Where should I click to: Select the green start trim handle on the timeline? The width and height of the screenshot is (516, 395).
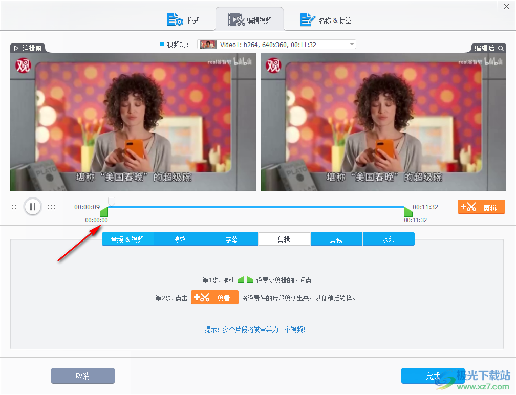pos(104,212)
